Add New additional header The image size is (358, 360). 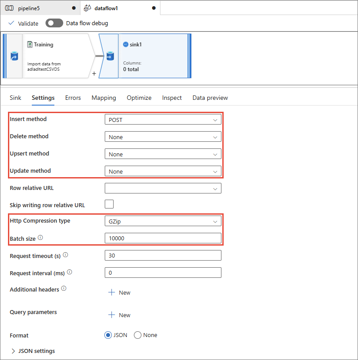coord(119,292)
